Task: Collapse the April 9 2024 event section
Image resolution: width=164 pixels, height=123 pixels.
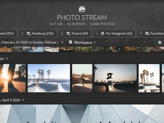Action: 23,100
